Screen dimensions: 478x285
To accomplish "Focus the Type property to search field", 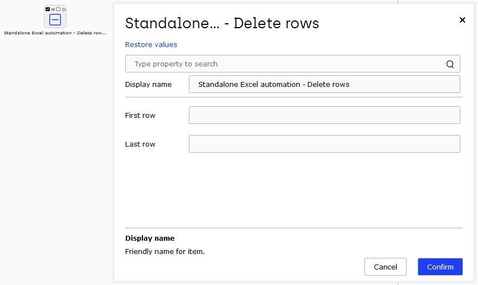I will [x=292, y=64].
